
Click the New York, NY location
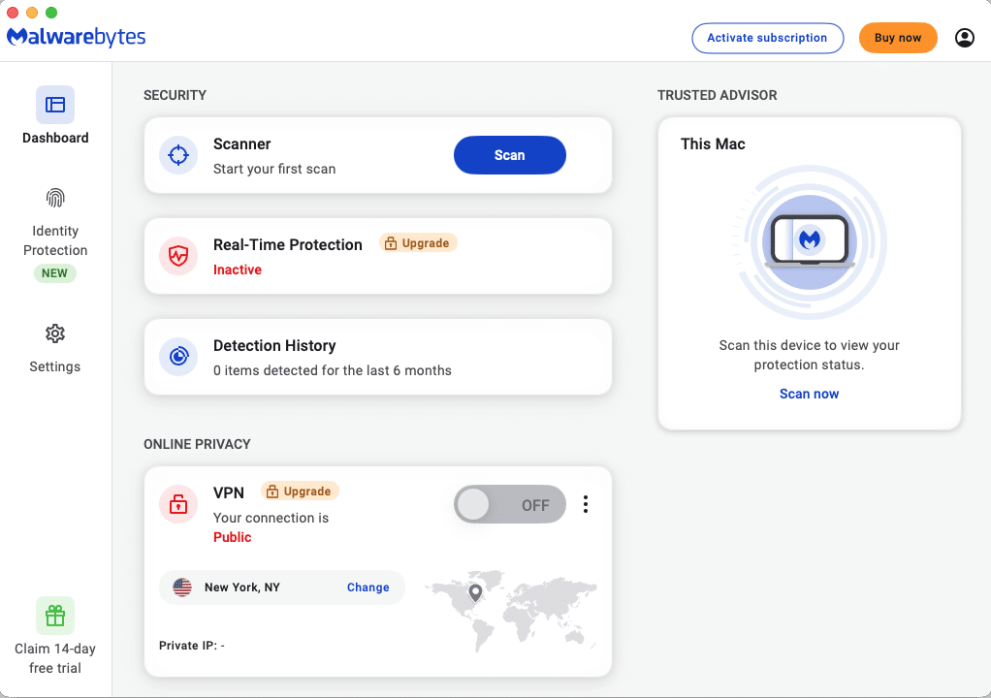[x=242, y=587]
